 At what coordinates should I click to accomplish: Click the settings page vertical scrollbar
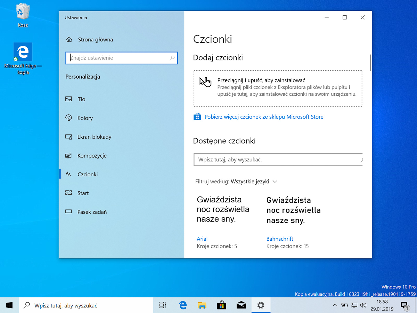click(x=371, y=63)
